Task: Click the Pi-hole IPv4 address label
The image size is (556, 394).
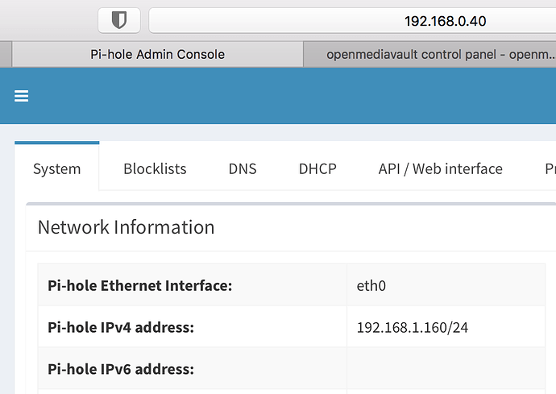Action: coord(121,327)
